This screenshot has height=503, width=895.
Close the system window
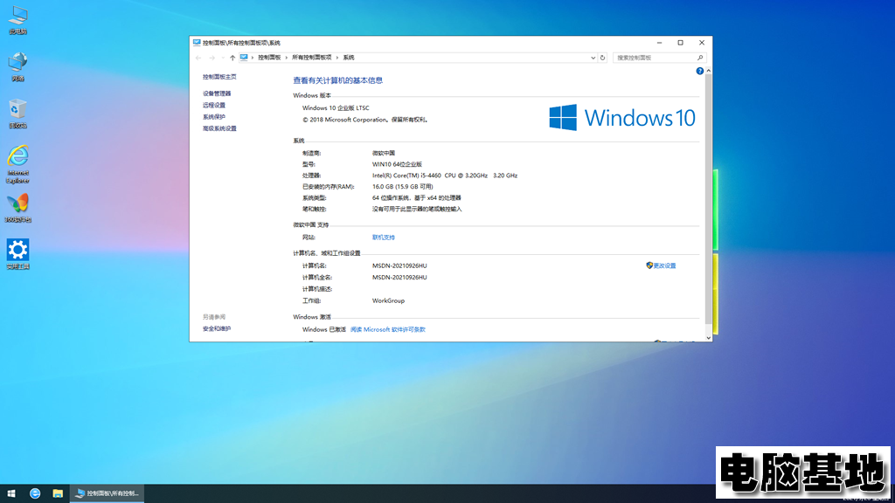pyautogui.click(x=702, y=43)
